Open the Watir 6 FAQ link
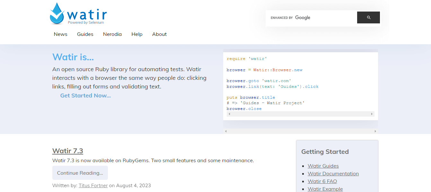 (322, 181)
